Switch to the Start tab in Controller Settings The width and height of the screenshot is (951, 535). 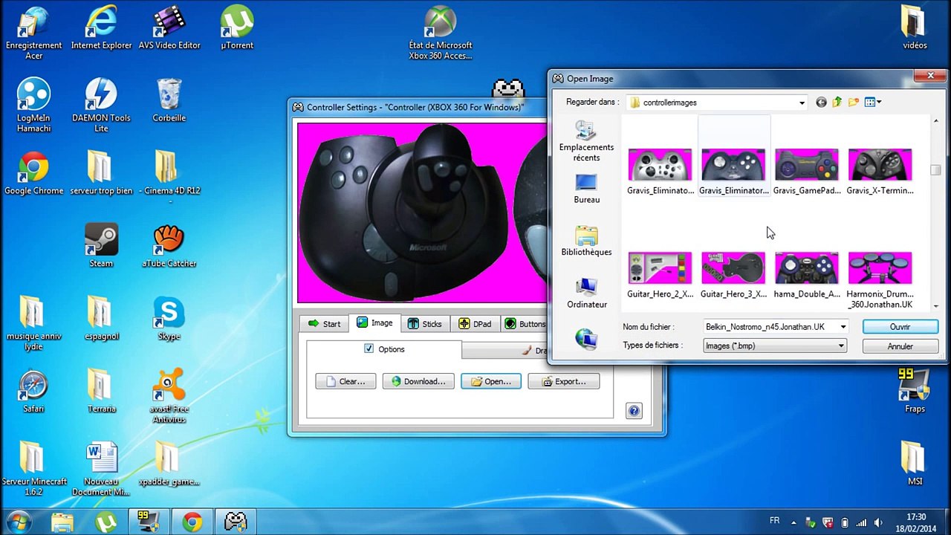click(x=324, y=324)
